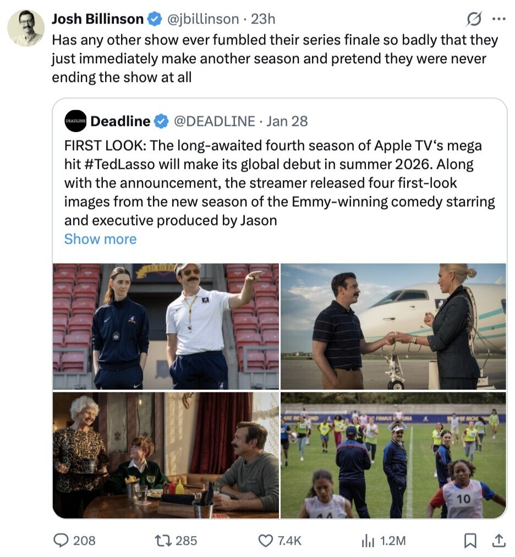515x557 pixels.
Task: Open Josh Billinson's profile avatar
Action: coord(26,28)
